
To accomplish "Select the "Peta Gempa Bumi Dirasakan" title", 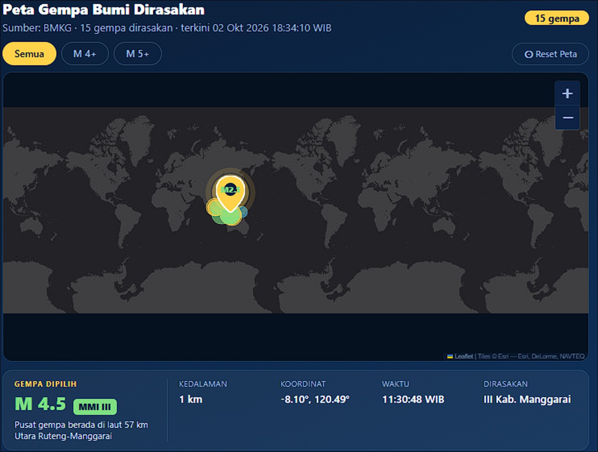I will pyautogui.click(x=104, y=10).
